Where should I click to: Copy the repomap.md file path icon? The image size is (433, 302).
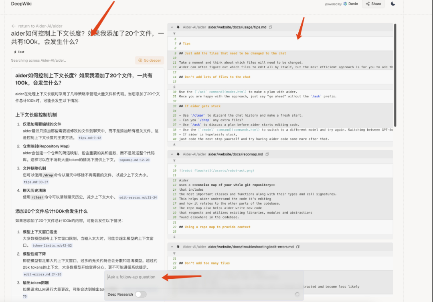(x=268, y=154)
